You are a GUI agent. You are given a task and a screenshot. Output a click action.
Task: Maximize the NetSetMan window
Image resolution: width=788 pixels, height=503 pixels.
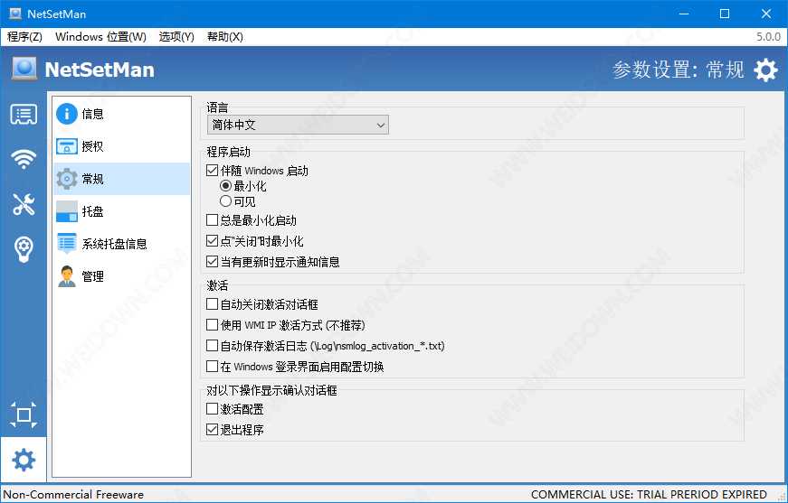725,14
